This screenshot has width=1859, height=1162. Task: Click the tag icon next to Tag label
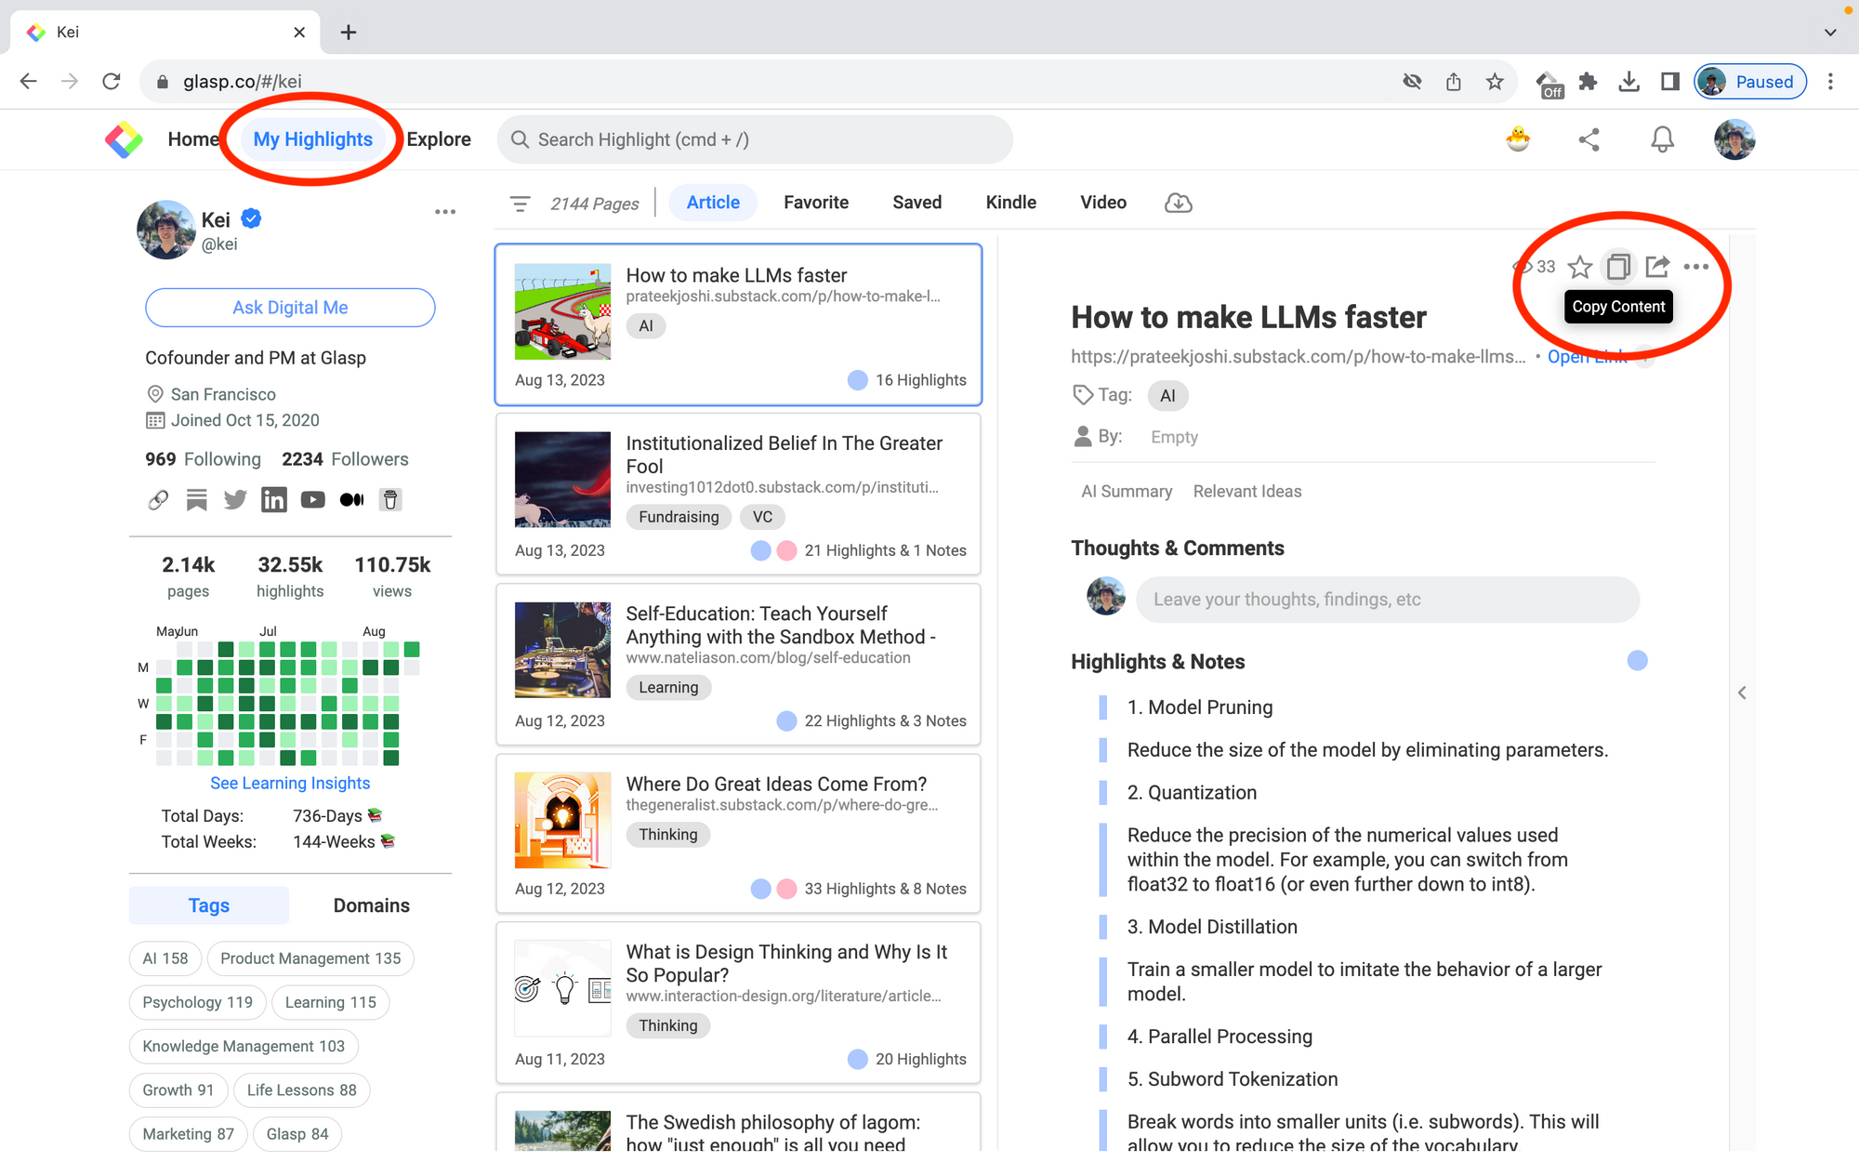pos(1083,395)
